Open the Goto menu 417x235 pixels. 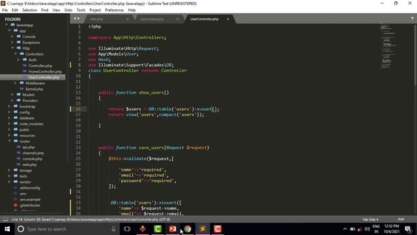tap(68, 10)
